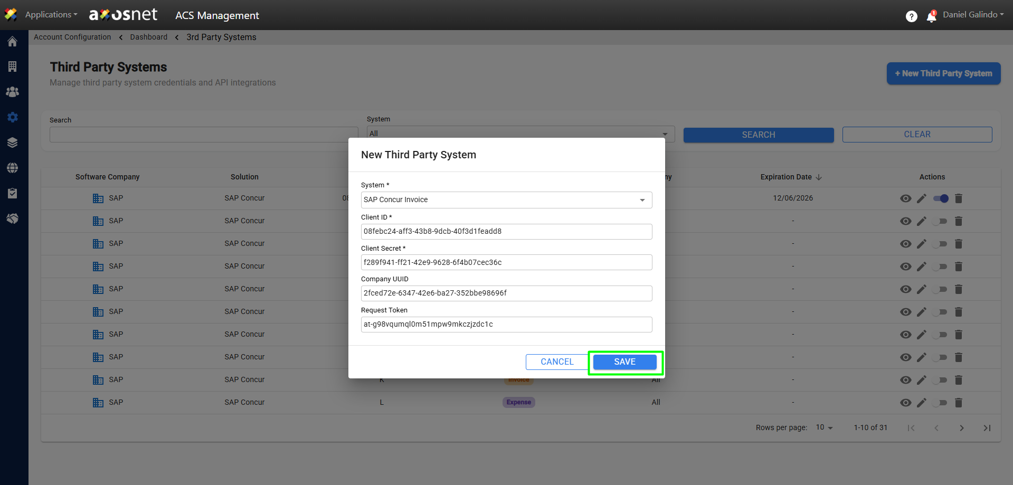Click the Client Secret input field

point(506,262)
